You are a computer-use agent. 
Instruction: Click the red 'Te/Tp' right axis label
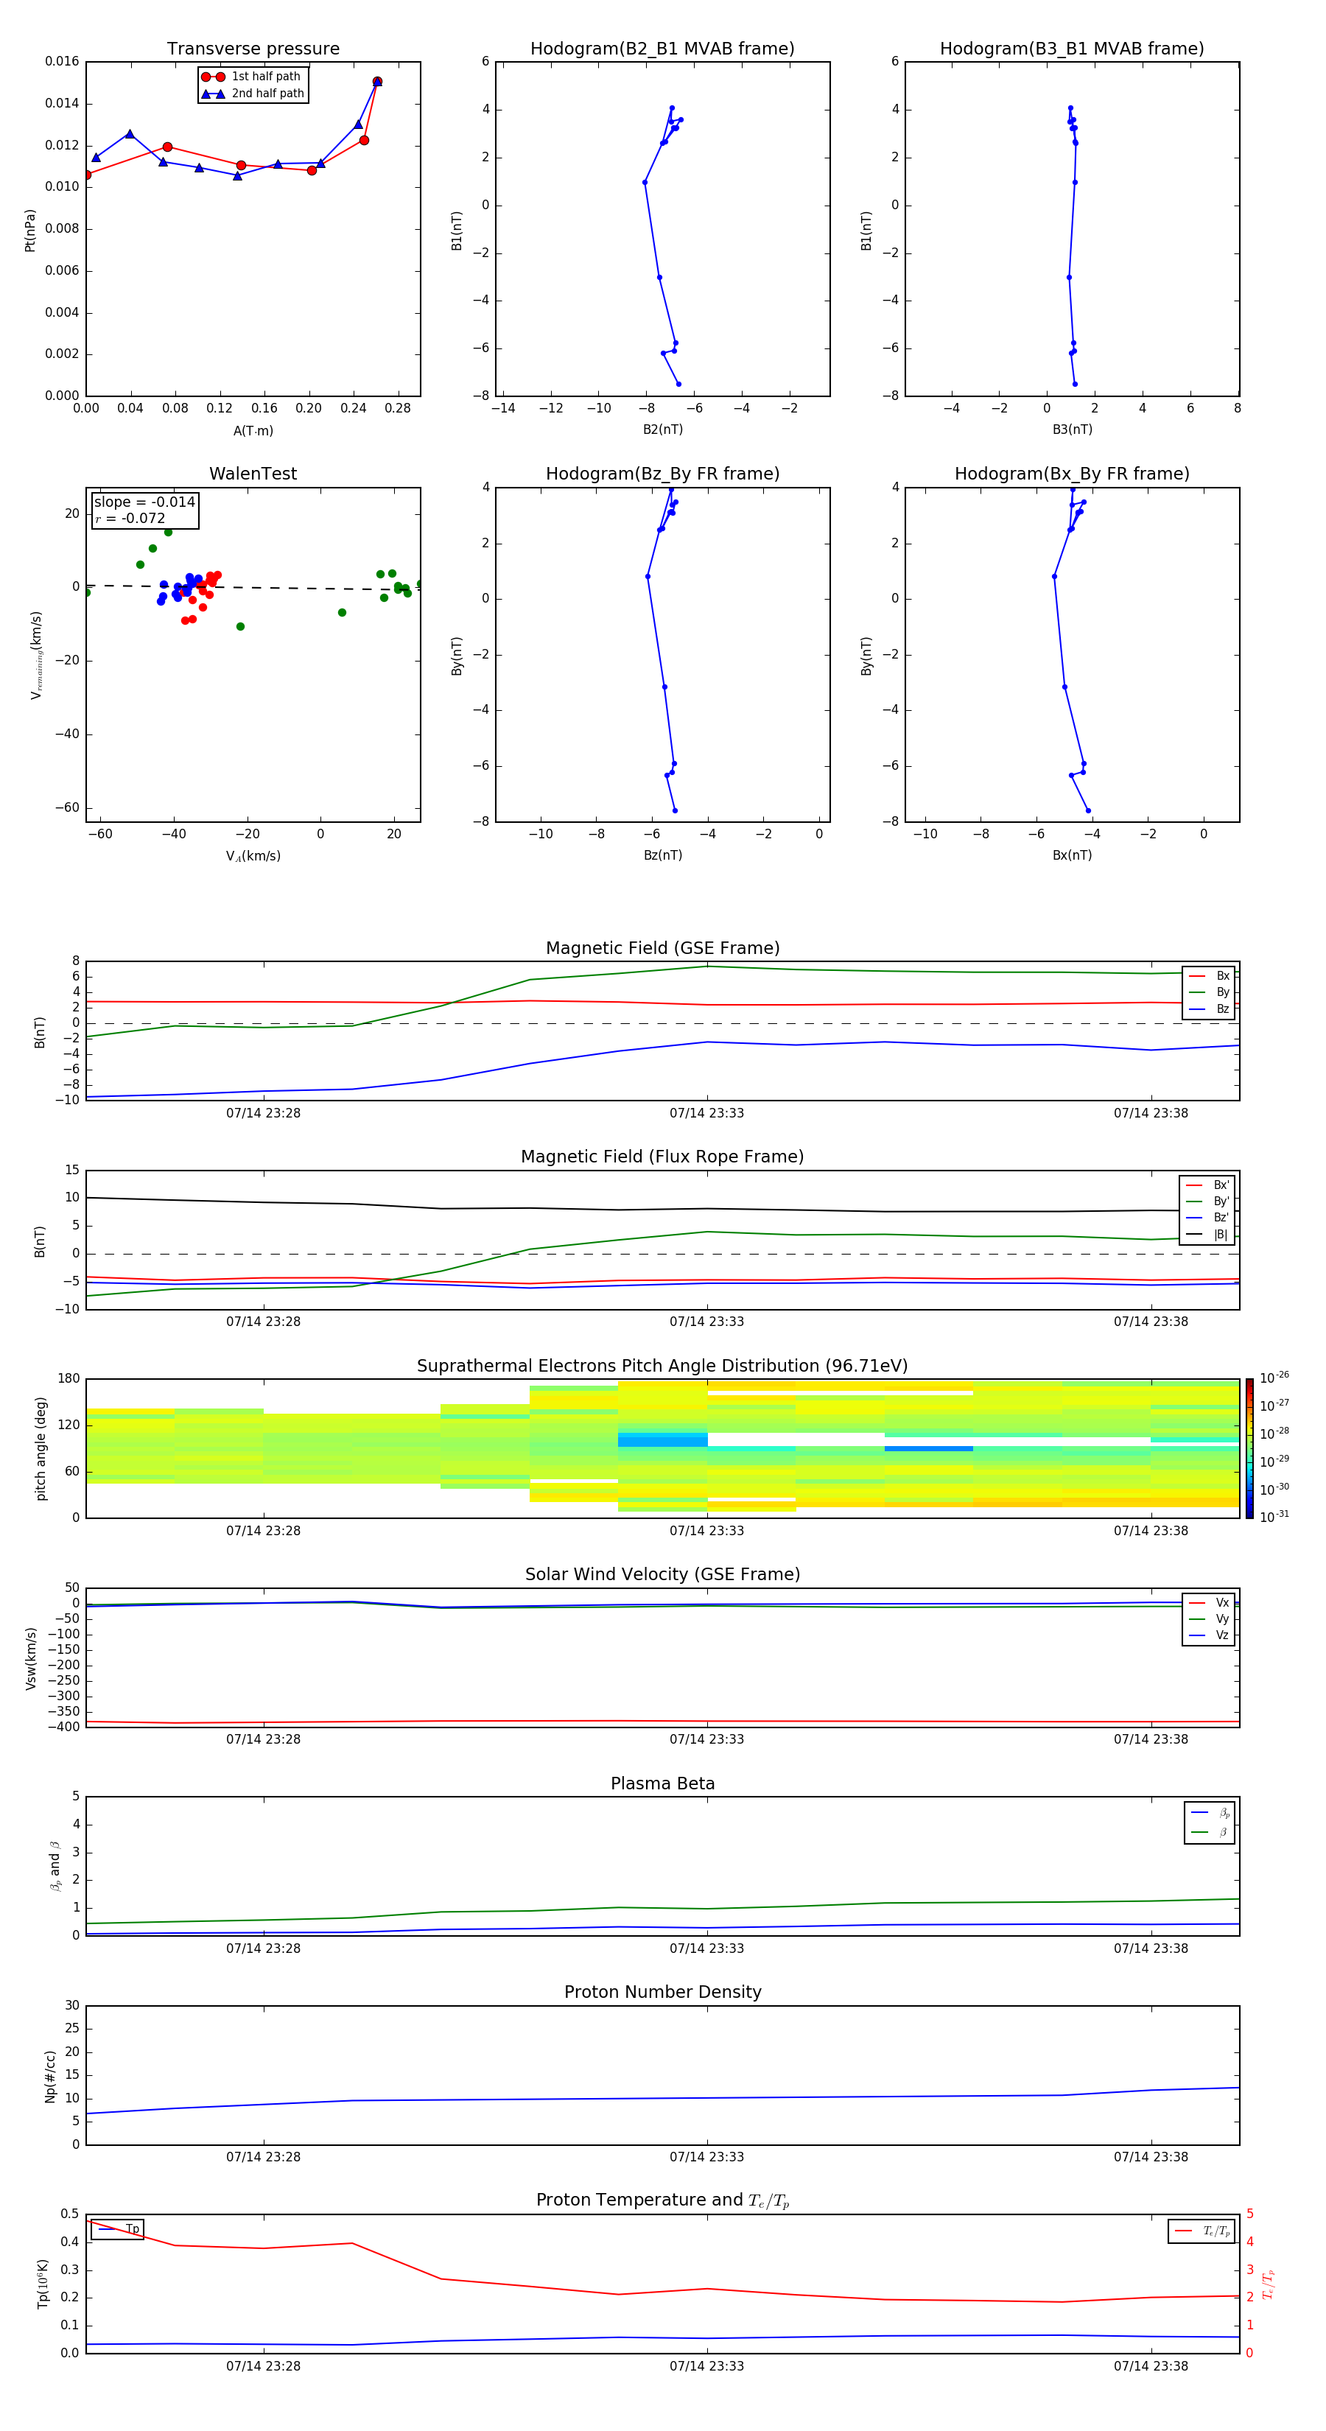1268,2284
